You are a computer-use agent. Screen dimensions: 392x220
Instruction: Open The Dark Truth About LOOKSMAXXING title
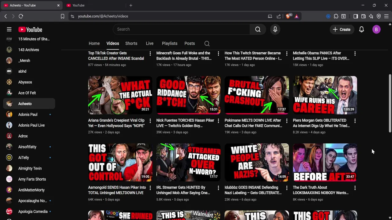pos(321,190)
